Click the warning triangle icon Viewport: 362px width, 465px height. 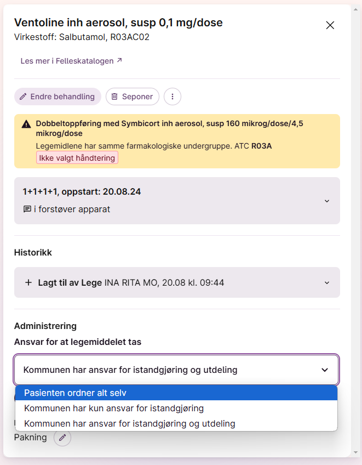coord(26,124)
